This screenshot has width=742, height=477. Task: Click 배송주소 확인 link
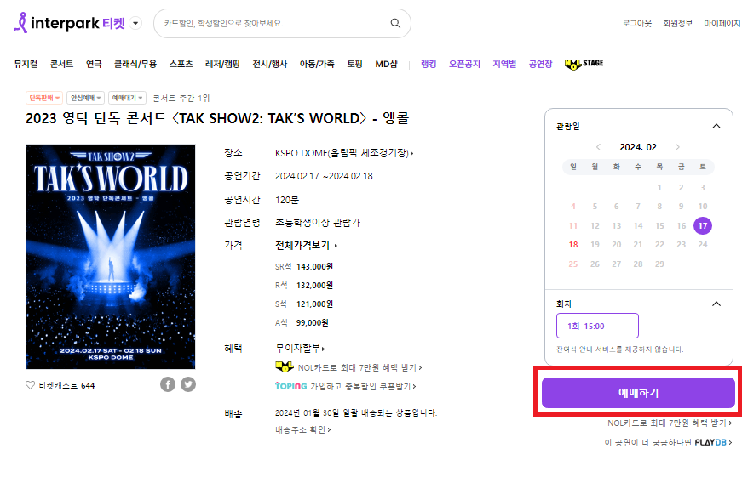point(303,429)
